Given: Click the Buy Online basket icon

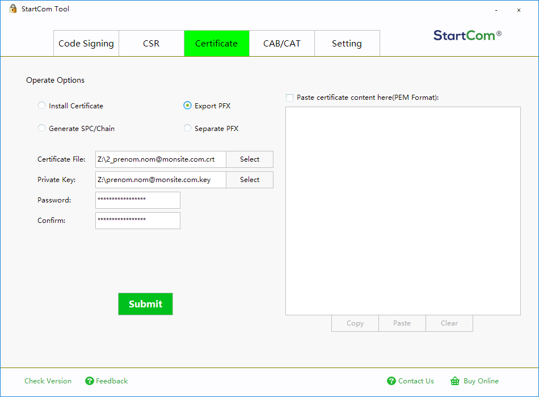Looking at the screenshot, I should pos(455,381).
